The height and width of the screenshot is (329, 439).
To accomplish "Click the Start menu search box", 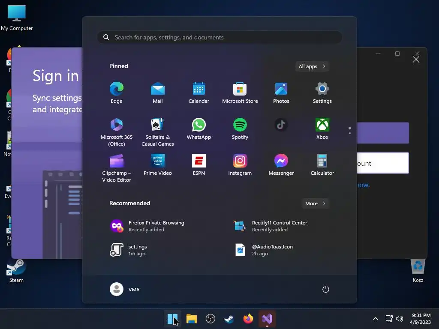I will [219, 38].
